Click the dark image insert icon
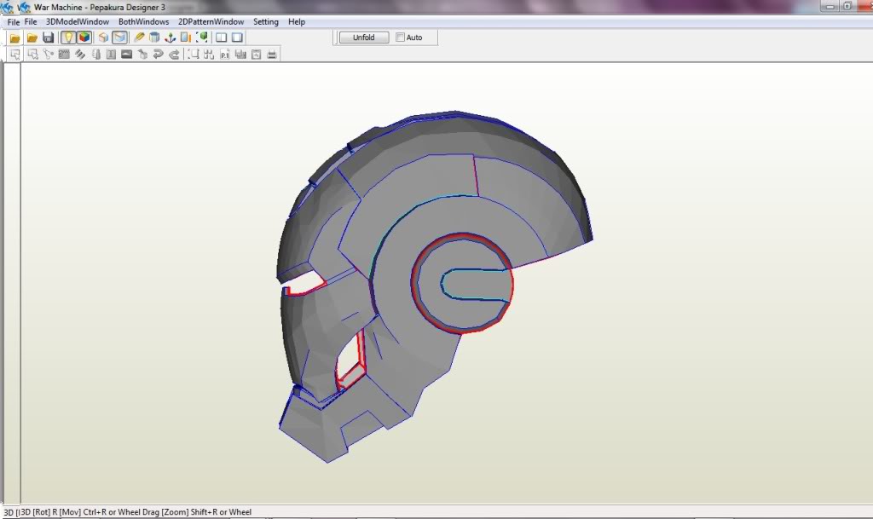The height and width of the screenshot is (519, 873). click(x=126, y=54)
